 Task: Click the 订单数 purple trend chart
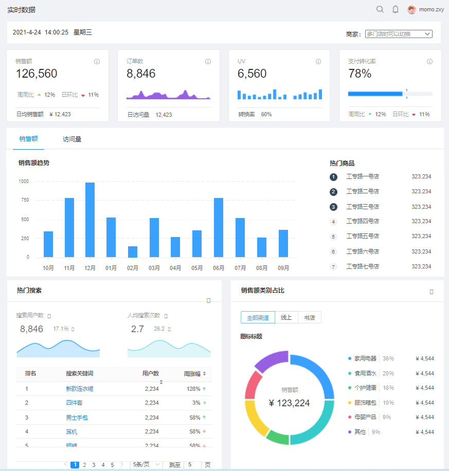pyautogui.click(x=169, y=94)
